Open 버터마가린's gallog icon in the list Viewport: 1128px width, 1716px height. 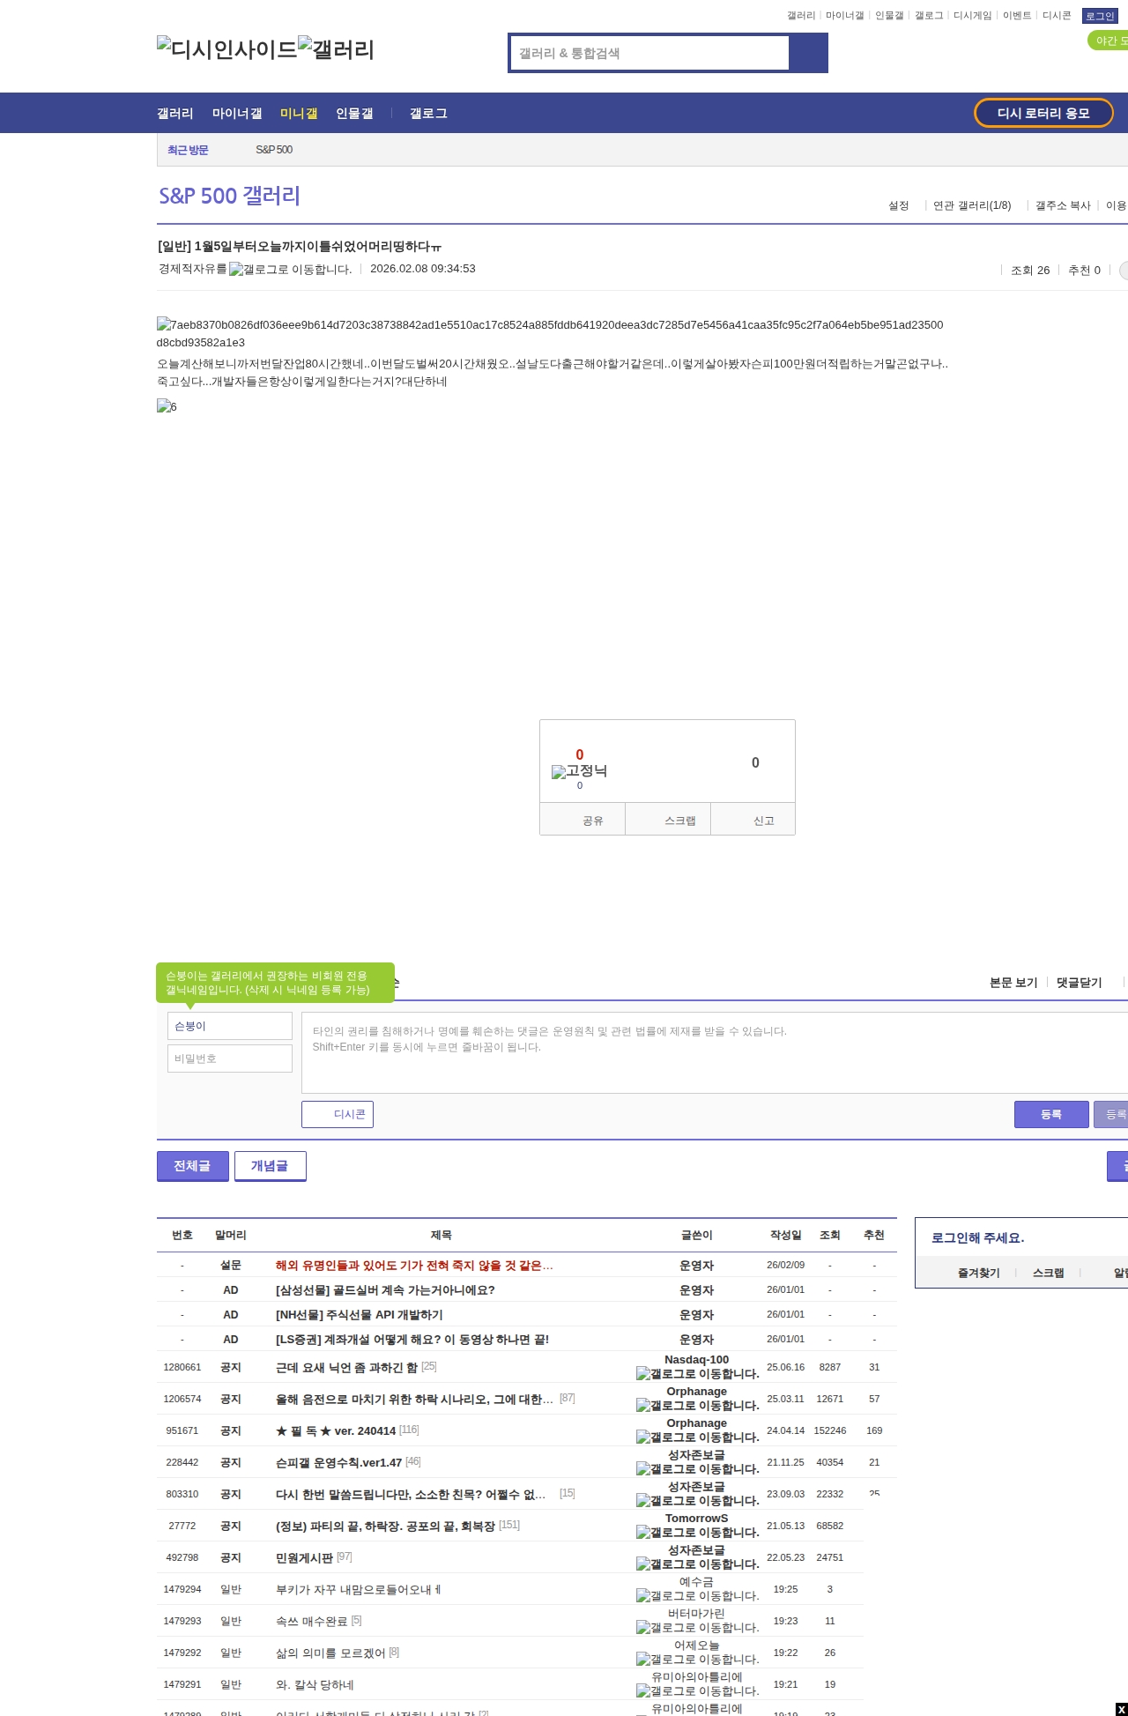697,1628
